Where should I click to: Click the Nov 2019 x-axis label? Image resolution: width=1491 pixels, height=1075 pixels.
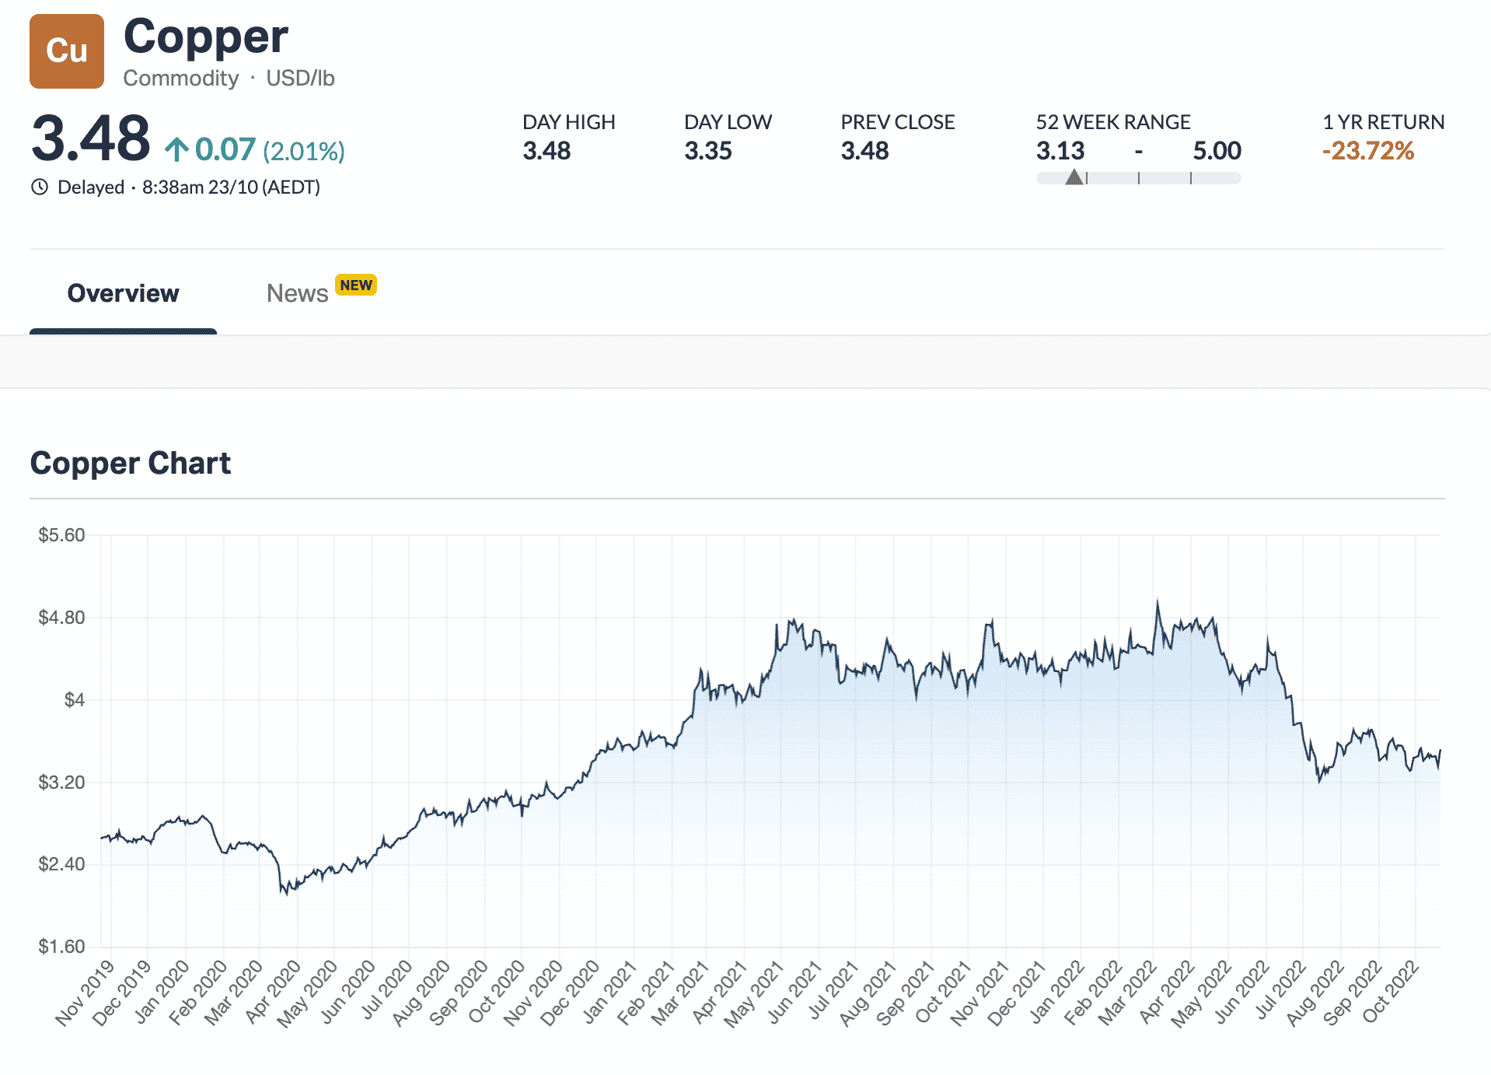pyautogui.click(x=85, y=993)
